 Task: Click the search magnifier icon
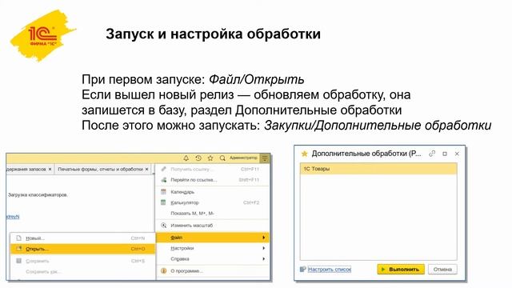(x=222, y=158)
